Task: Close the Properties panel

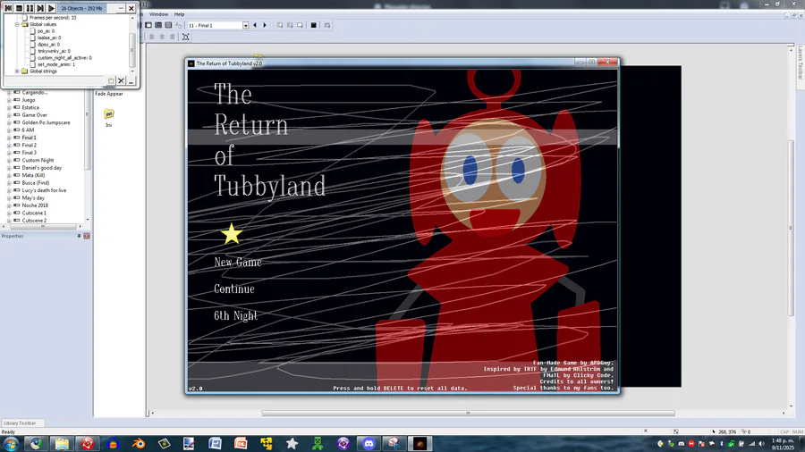Action: click(87, 236)
